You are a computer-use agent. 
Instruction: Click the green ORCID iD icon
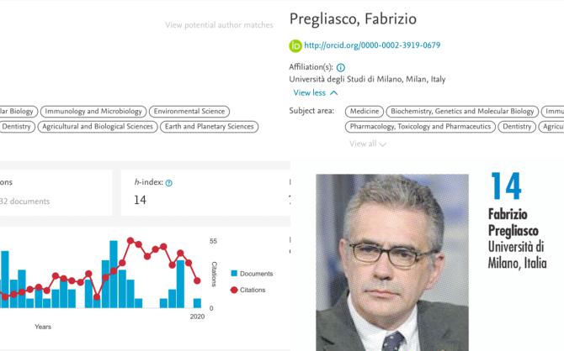click(x=295, y=45)
